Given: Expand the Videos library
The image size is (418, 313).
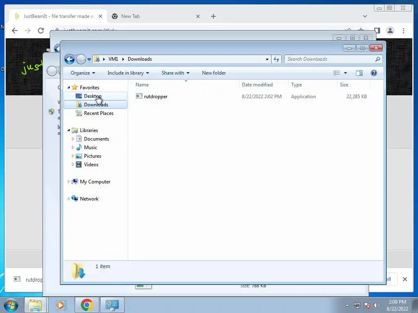Looking at the screenshot, I should 73,164.
